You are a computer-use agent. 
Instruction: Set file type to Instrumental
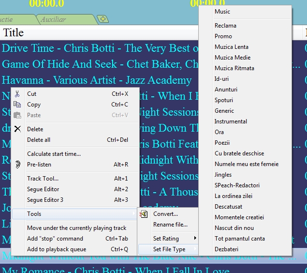pos(245,121)
